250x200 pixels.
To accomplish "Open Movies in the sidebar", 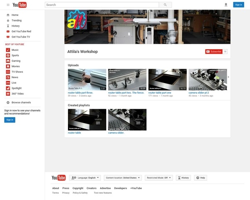I will [16, 66].
